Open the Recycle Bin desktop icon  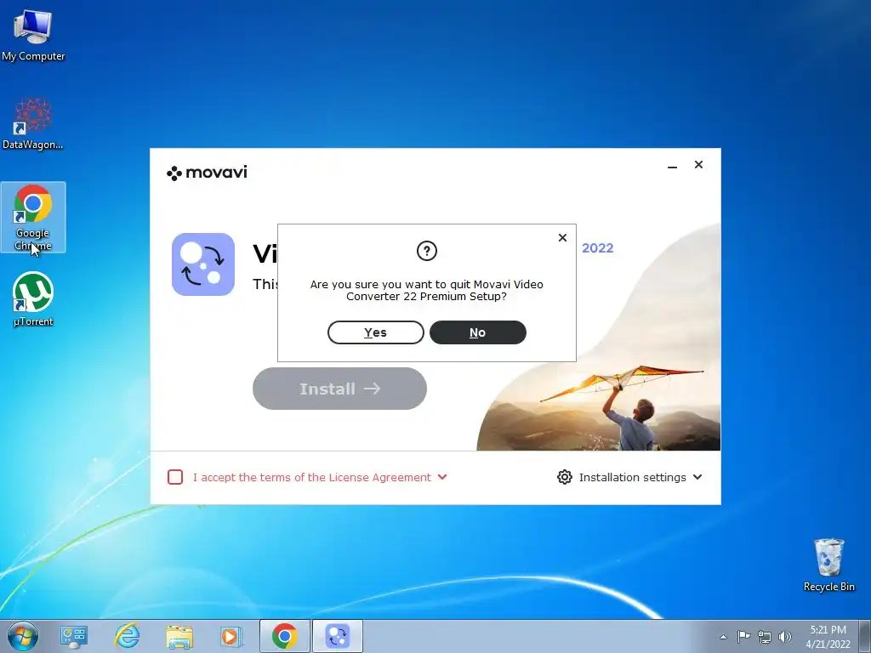pyautogui.click(x=828, y=565)
